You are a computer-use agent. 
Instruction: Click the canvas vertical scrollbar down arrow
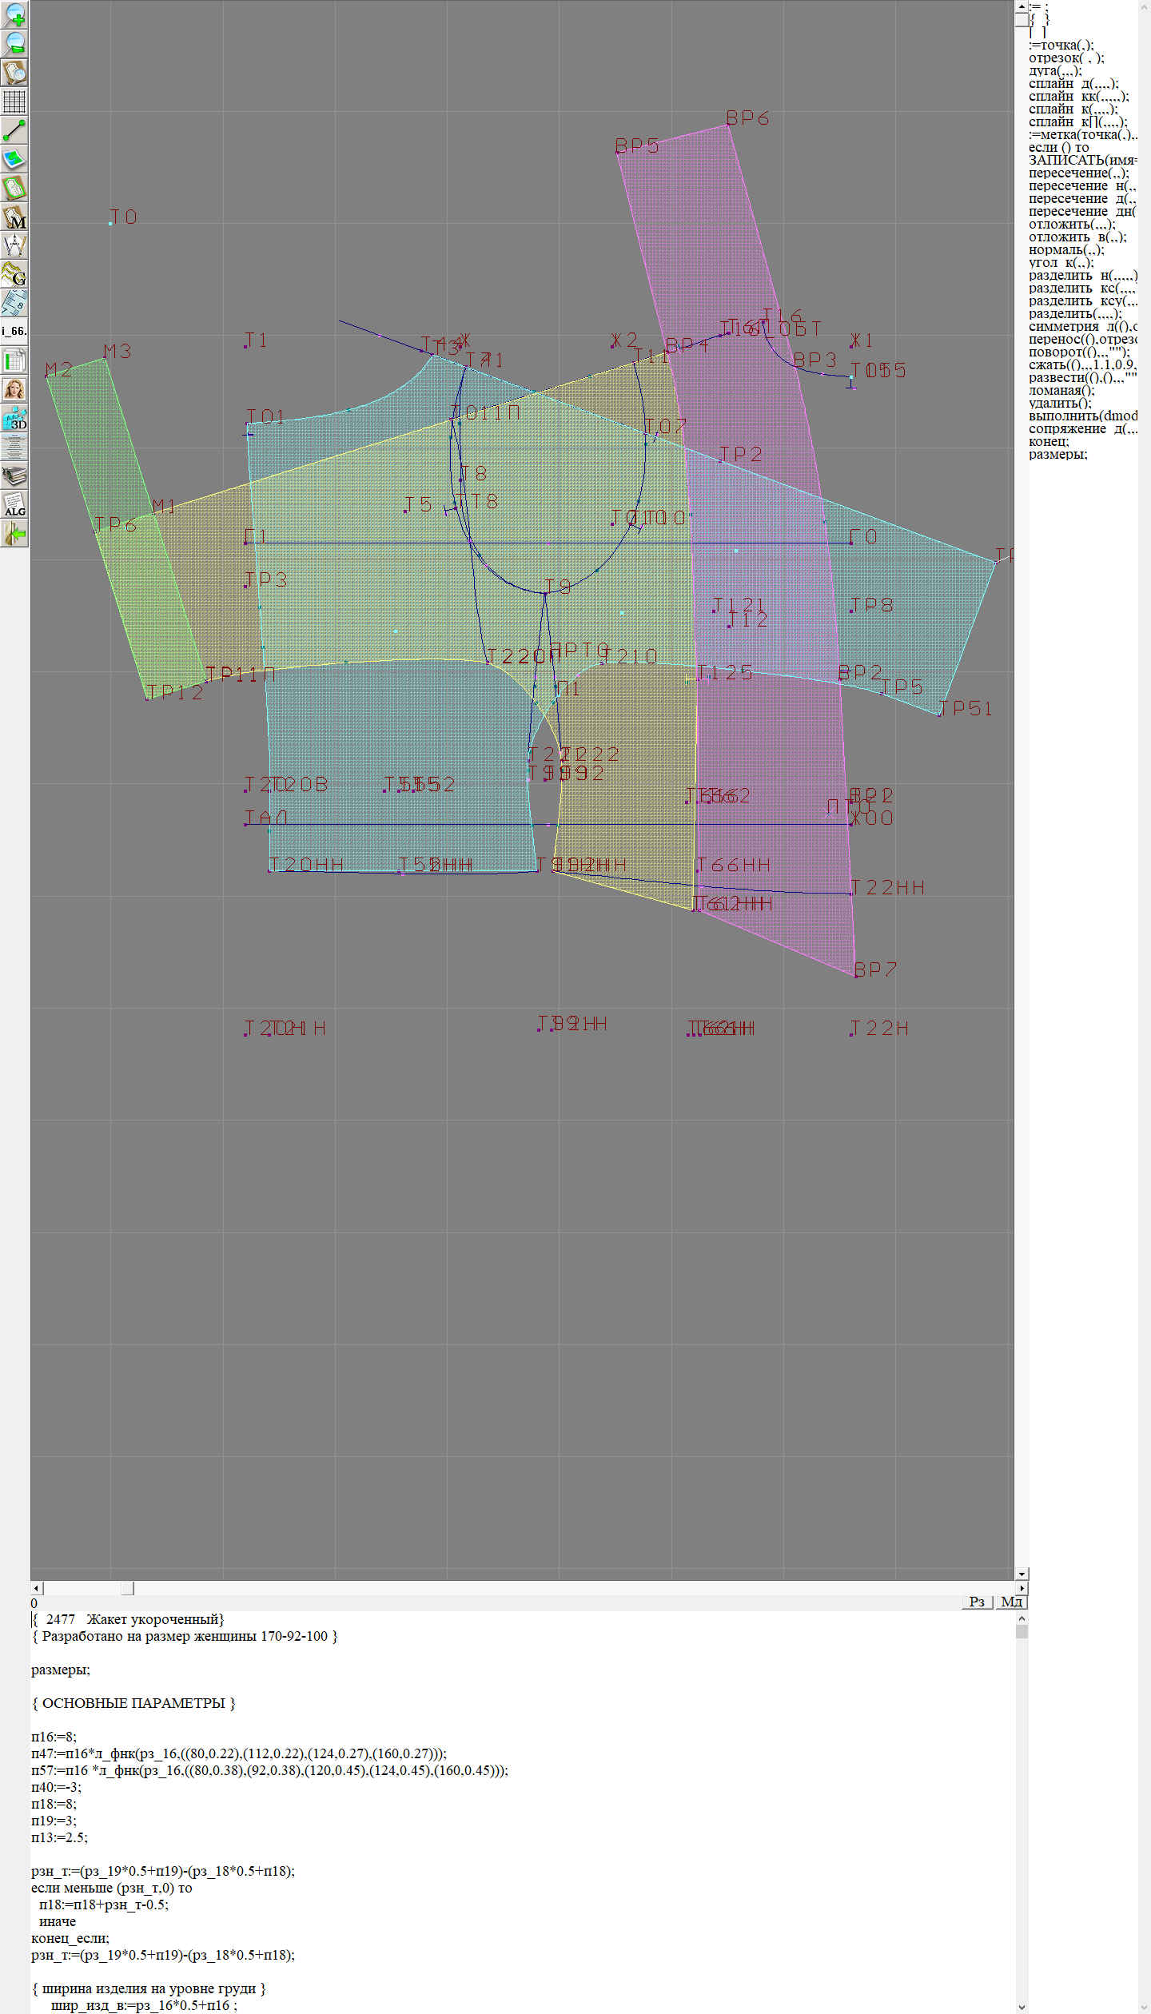coord(1021,1574)
